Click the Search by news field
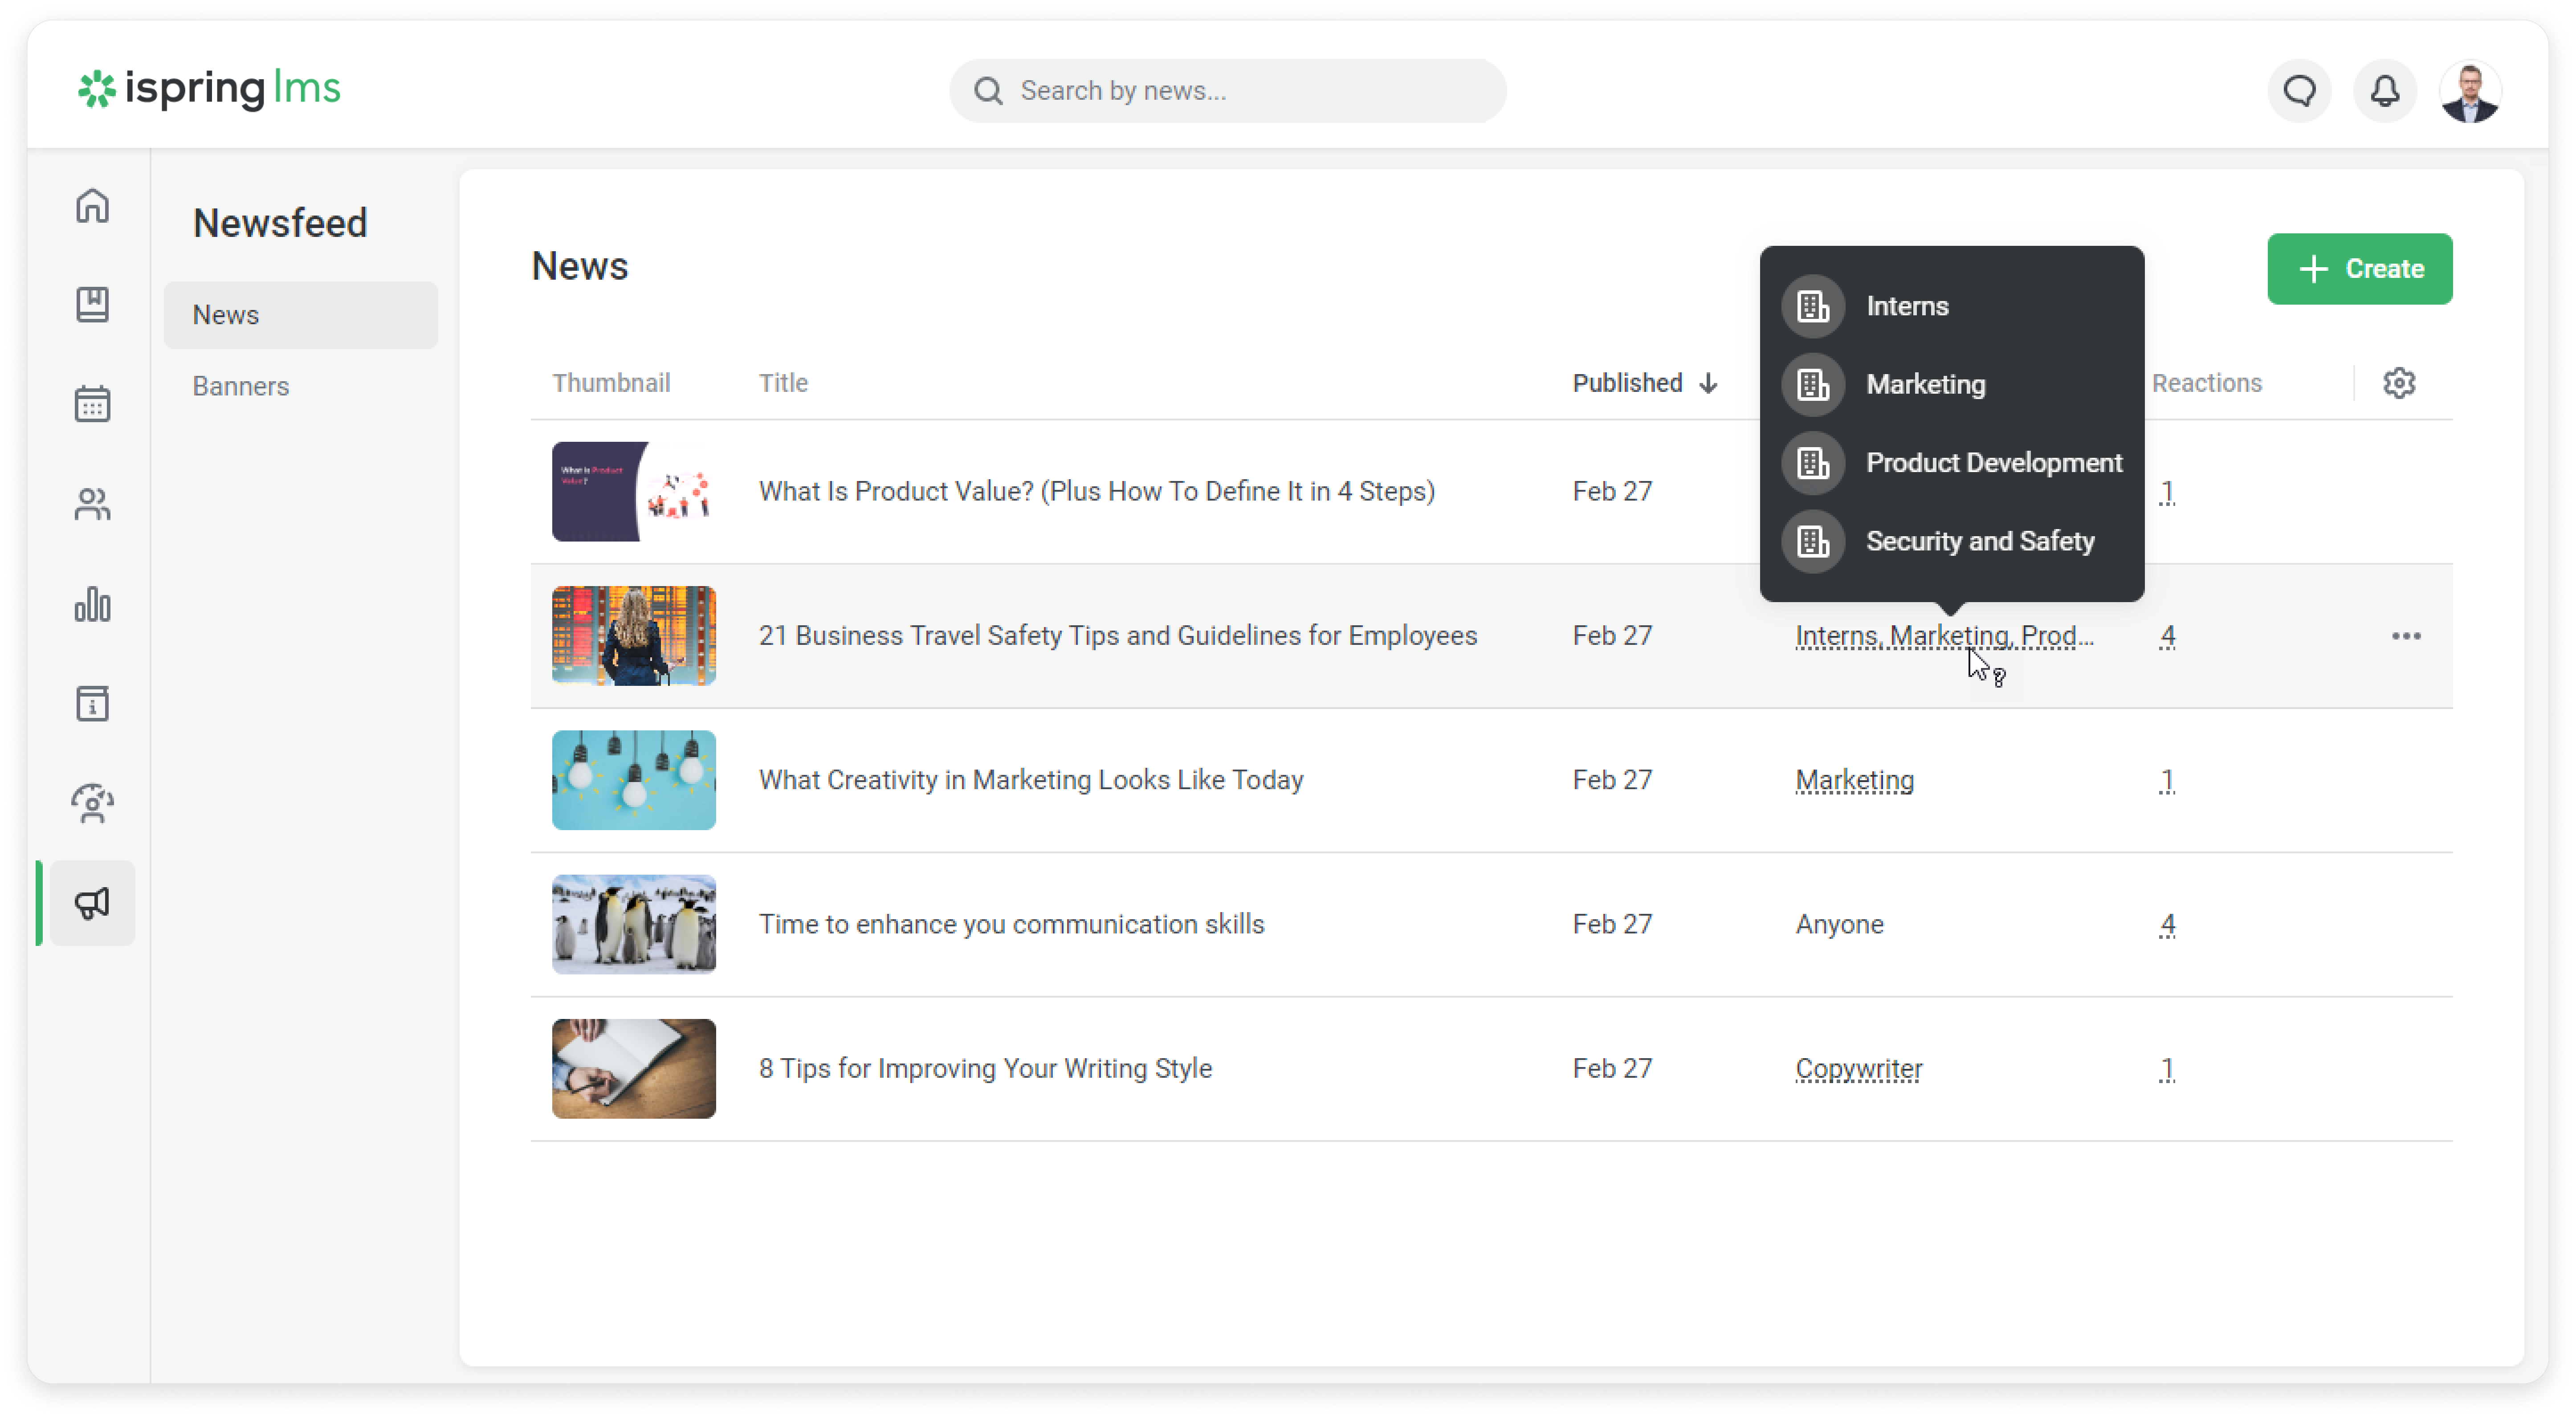 tap(1227, 91)
